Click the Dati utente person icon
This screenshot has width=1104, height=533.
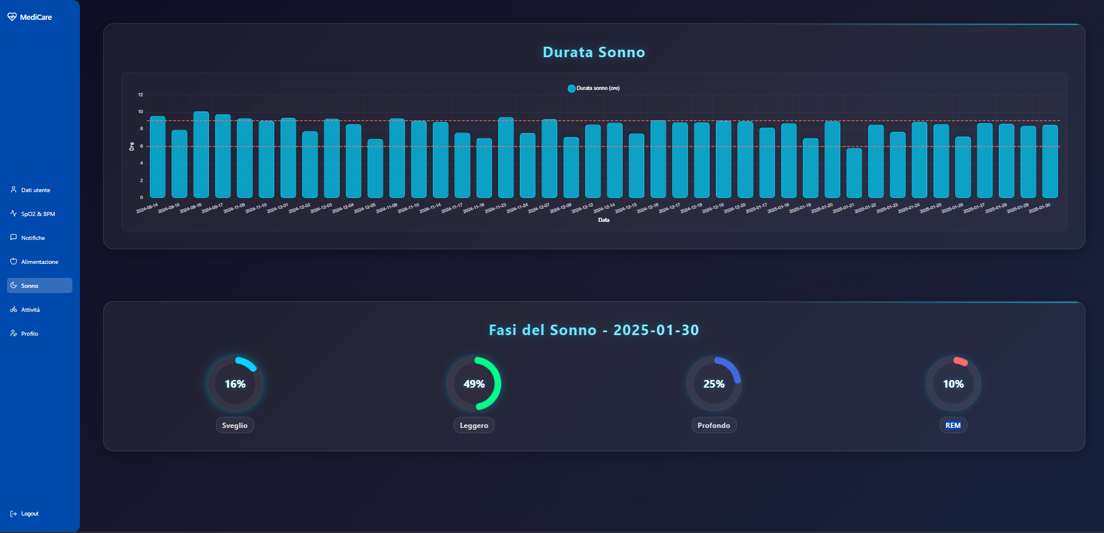click(13, 190)
